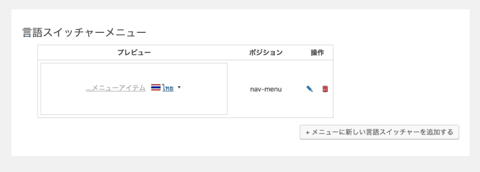Click the red trash can in the 操作 column
The height and width of the screenshot is (172, 480).
[325, 89]
